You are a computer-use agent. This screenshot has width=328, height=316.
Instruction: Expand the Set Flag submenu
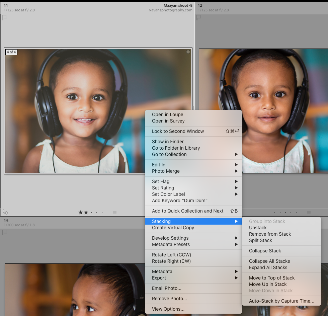pos(193,181)
